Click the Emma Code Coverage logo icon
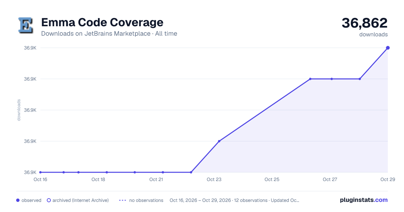404x212 pixels. tap(26, 26)
